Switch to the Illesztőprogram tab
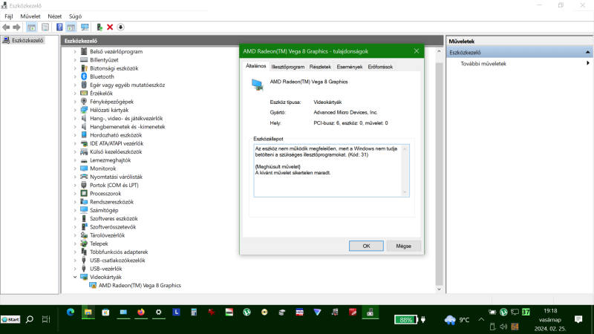Viewport: 594px width, 334px height. pos(288,67)
